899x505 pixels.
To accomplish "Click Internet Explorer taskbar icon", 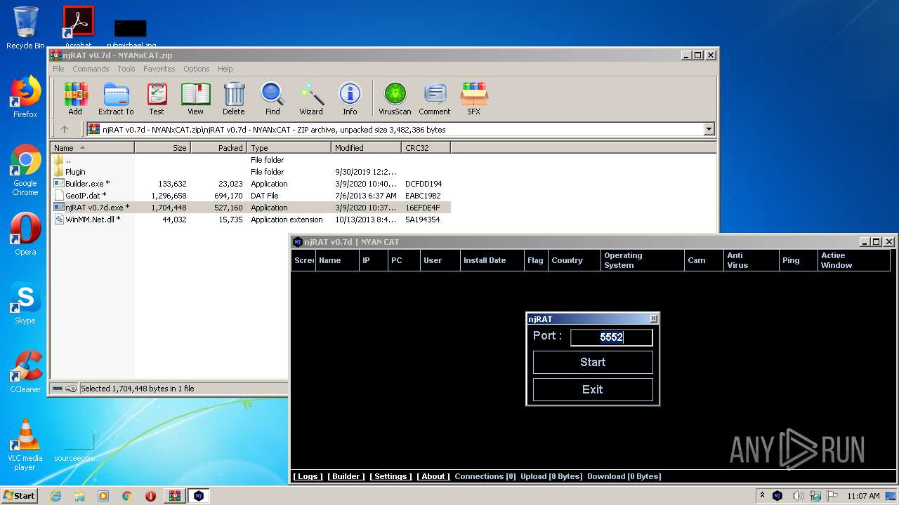I will click(56, 496).
